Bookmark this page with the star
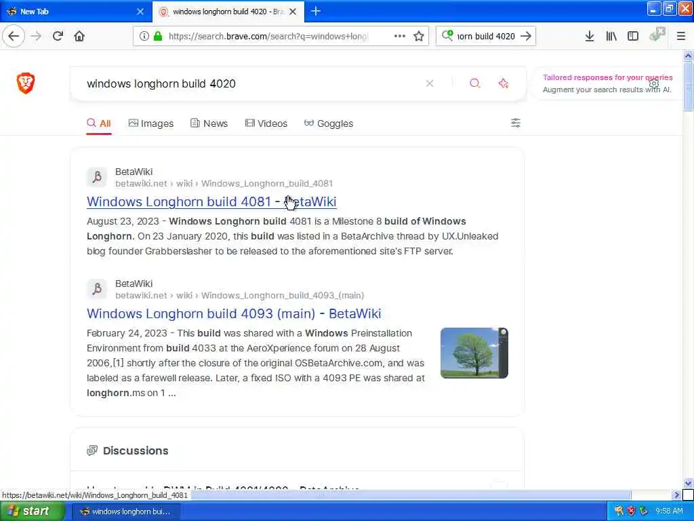This screenshot has width=694, height=521. (x=419, y=37)
